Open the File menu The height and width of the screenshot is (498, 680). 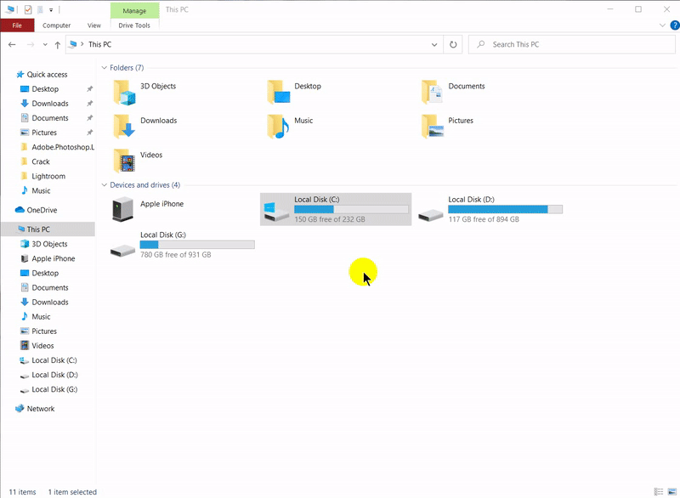tap(17, 25)
